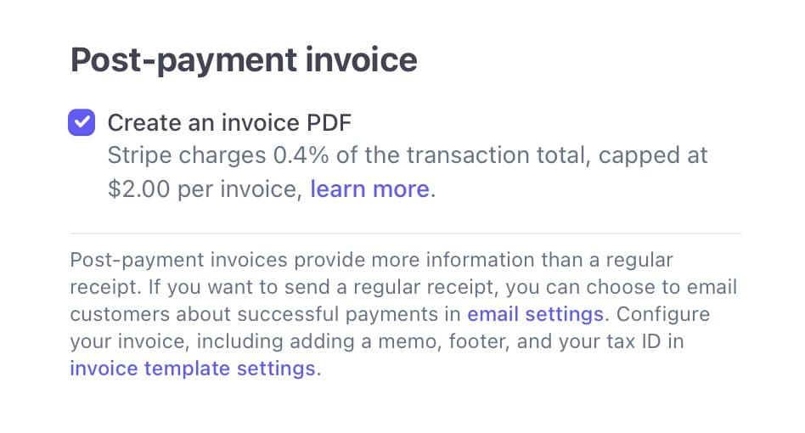
Task: Click the horizontal divider line
Action: (x=406, y=233)
